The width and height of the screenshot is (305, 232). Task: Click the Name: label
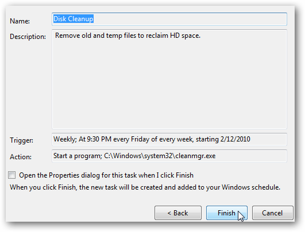pyautogui.click(x=20, y=21)
